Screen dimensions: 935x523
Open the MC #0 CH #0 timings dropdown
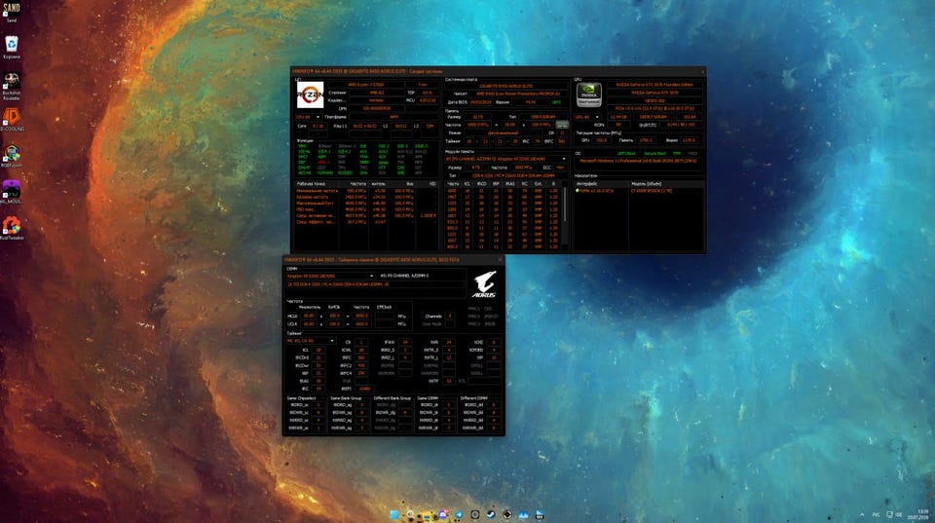click(311, 341)
